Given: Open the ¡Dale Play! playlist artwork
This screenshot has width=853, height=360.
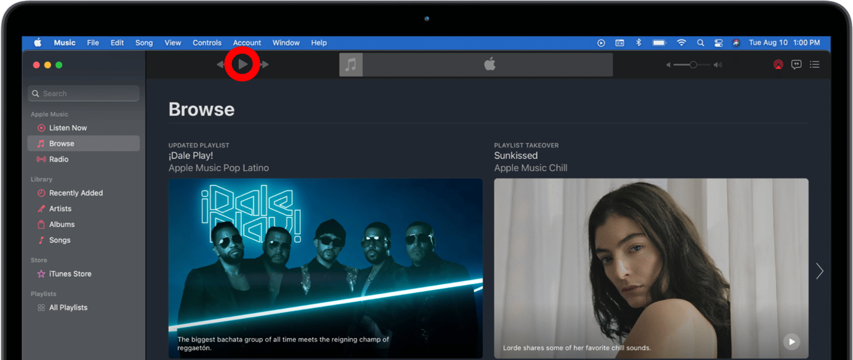Looking at the screenshot, I should point(325,266).
